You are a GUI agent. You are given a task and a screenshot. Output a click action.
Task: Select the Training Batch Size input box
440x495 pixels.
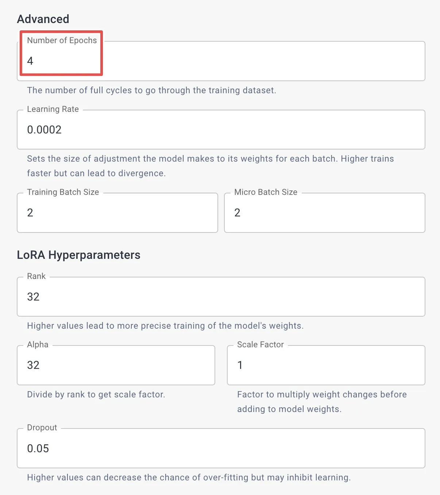pos(117,213)
